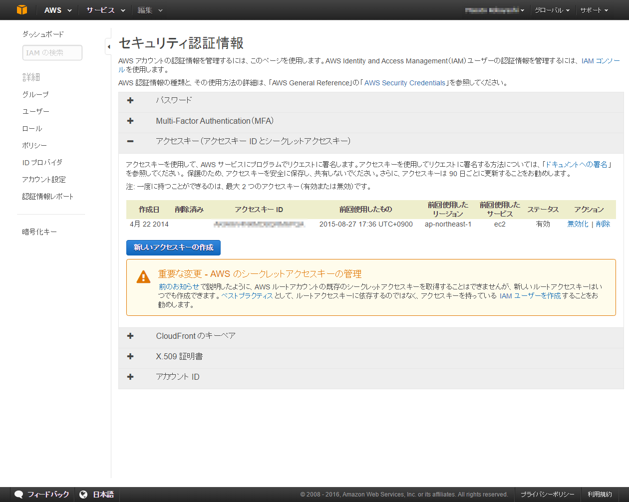This screenshot has height=502, width=629.
Task: Open the サポート dropdown menu
Action: [594, 10]
